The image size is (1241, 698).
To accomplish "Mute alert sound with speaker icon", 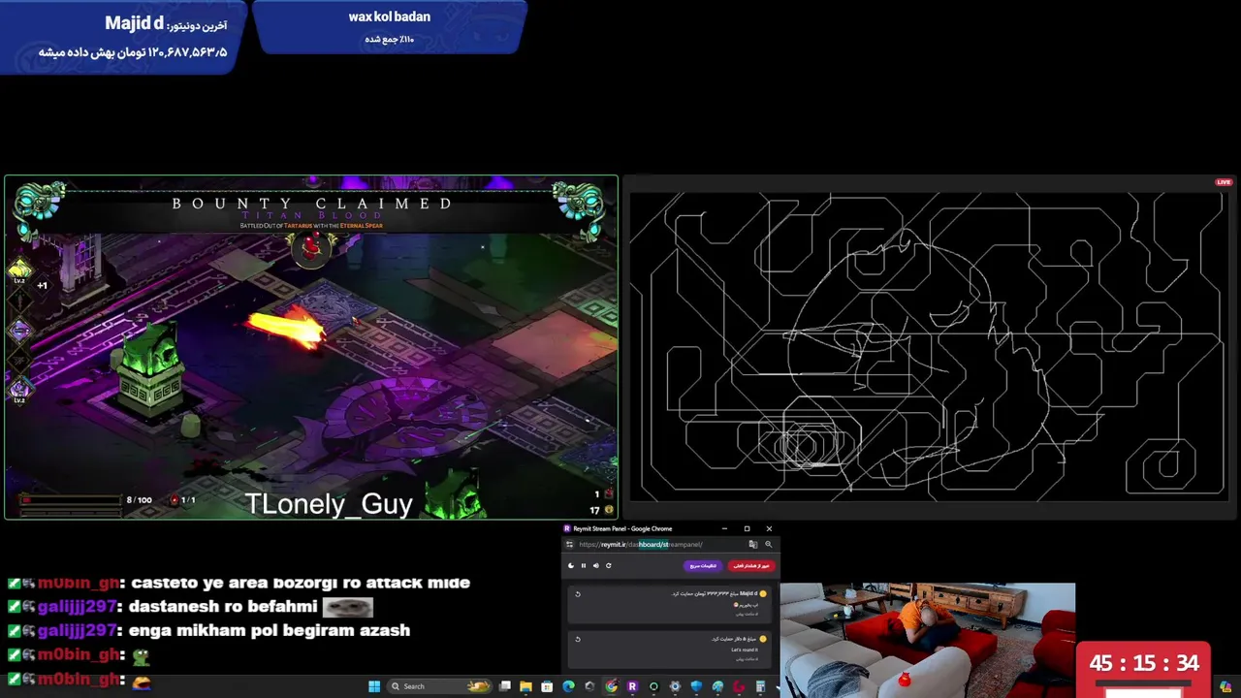I will coord(596,565).
